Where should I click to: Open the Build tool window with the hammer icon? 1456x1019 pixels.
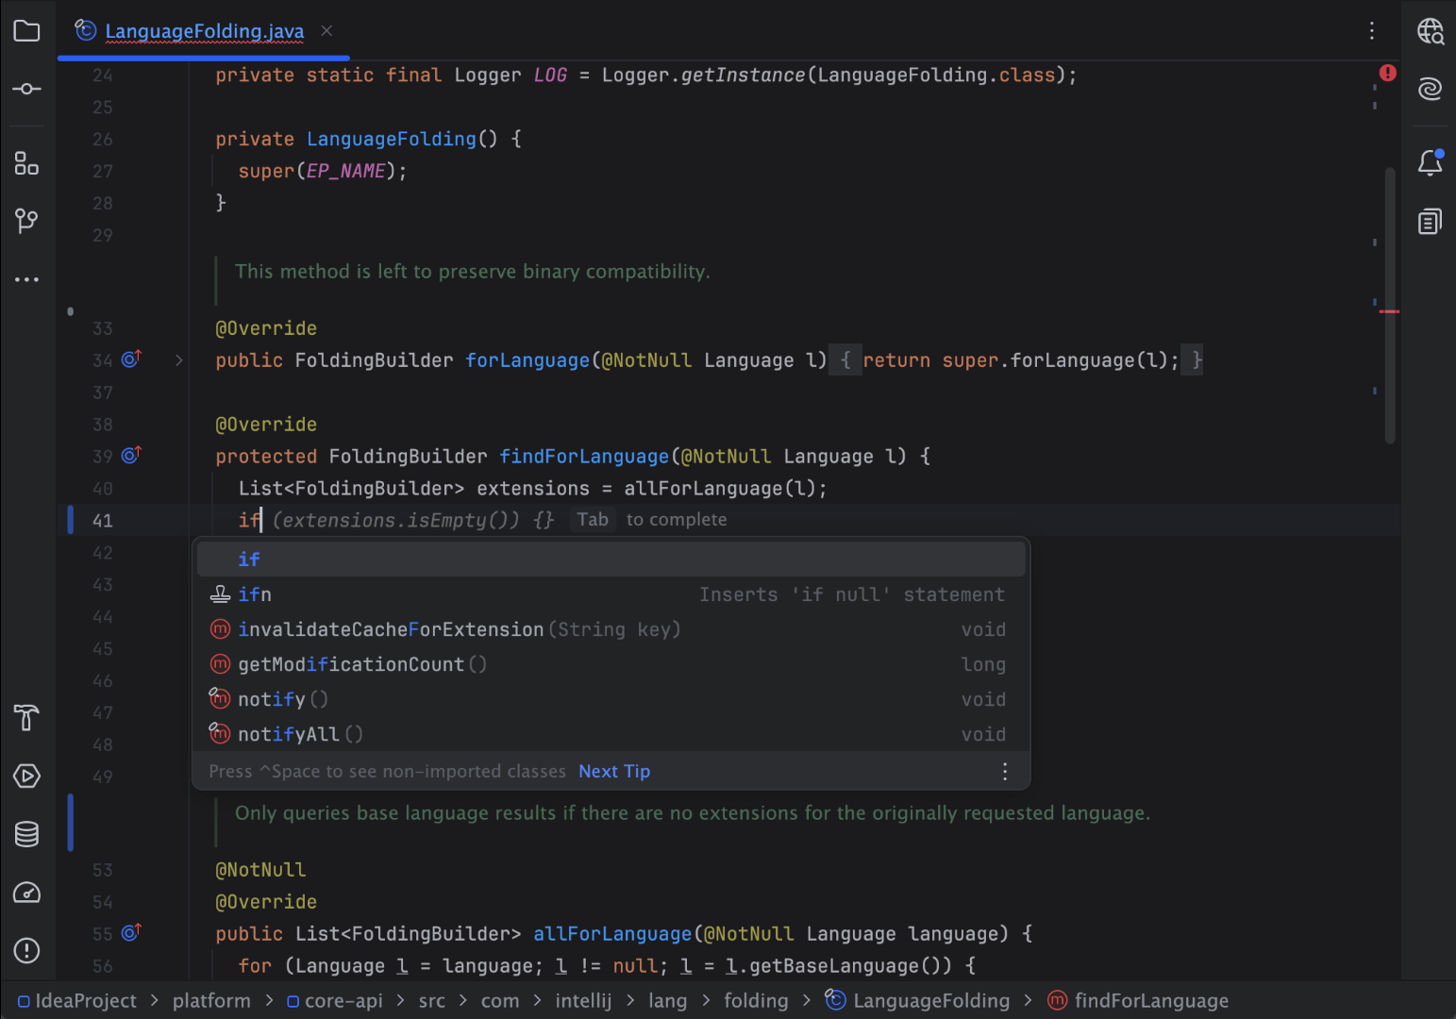[x=26, y=718]
